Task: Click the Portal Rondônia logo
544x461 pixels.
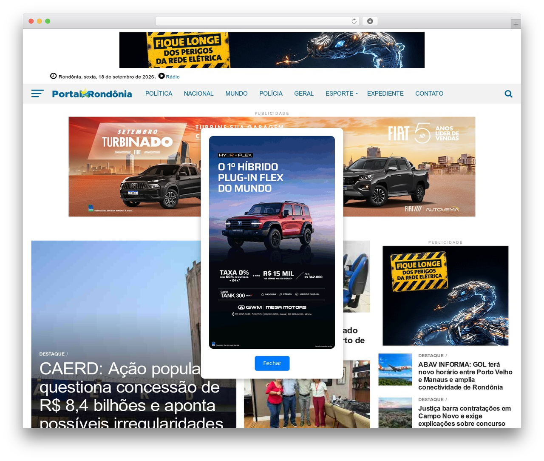Action: [x=92, y=94]
